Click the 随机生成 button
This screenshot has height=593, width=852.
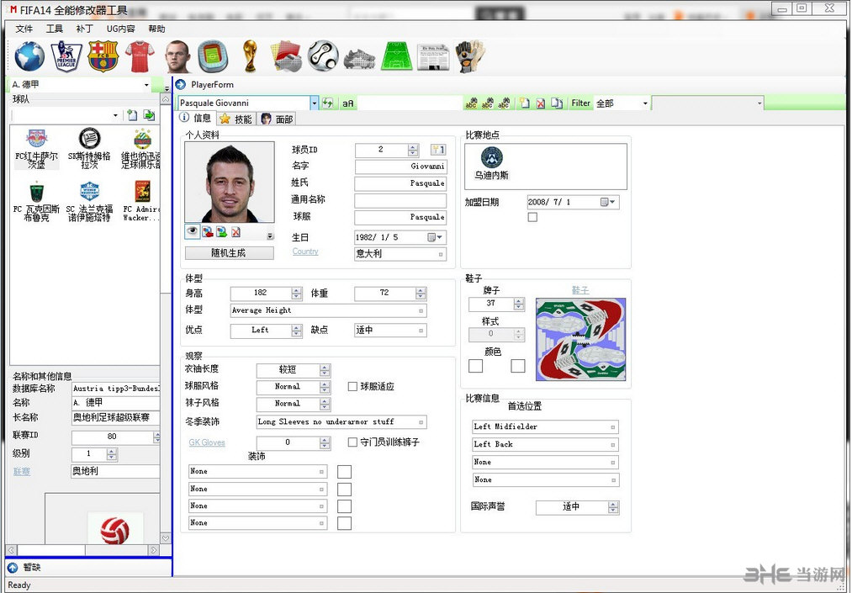coord(229,252)
